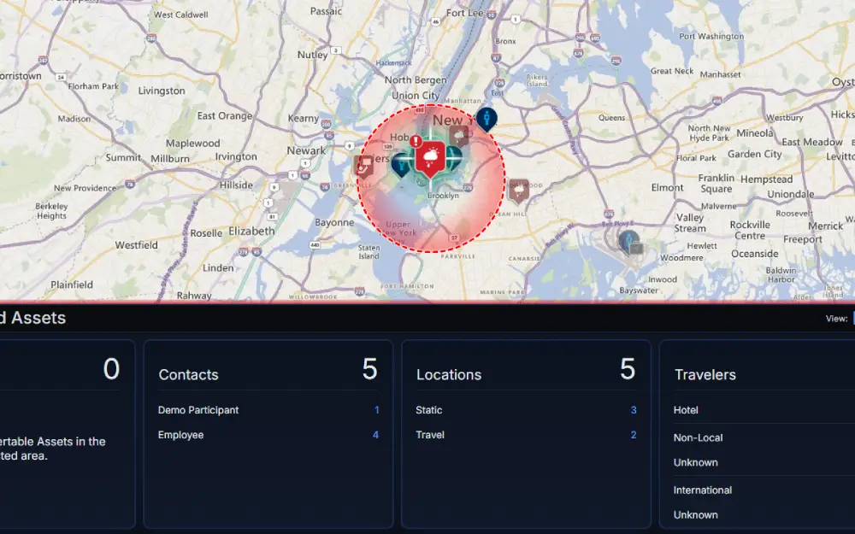The image size is (855, 534).
Task: Open the Static locations count of 3
Action: tap(633, 410)
